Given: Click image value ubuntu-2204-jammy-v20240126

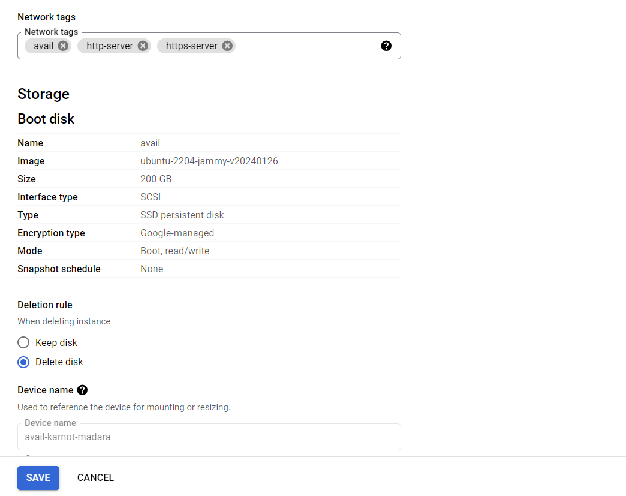Looking at the screenshot, I should [x=209, y=161].
